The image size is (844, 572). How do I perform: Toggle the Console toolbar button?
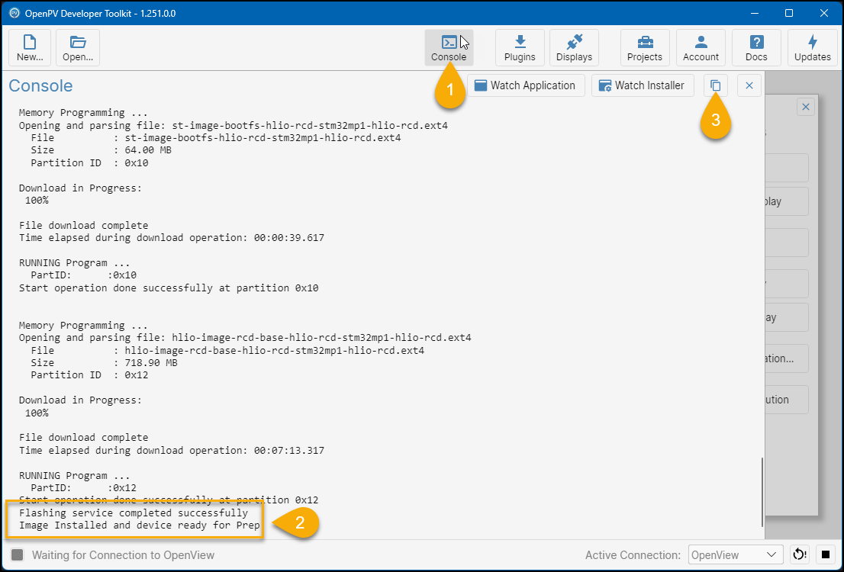tap(449, 47)
